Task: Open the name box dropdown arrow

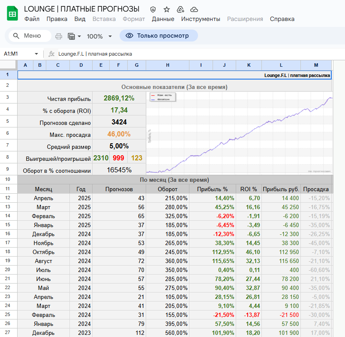Action: [x=36, y=54]
